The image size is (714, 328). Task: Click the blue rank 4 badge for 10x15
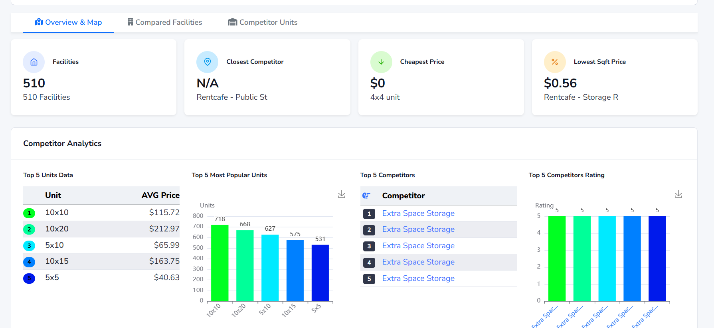point(29,262)
